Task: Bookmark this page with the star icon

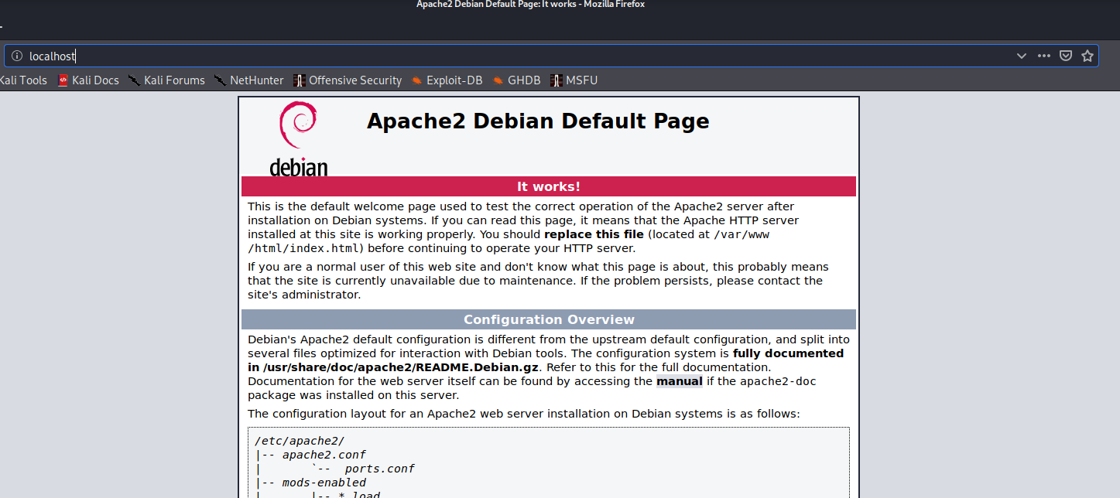Action: (x=1087, y=56)
